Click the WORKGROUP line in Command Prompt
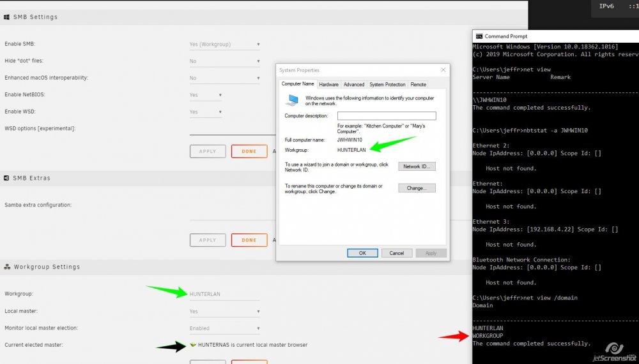Viewport: 639px width, 364px height. pos(488,336)
